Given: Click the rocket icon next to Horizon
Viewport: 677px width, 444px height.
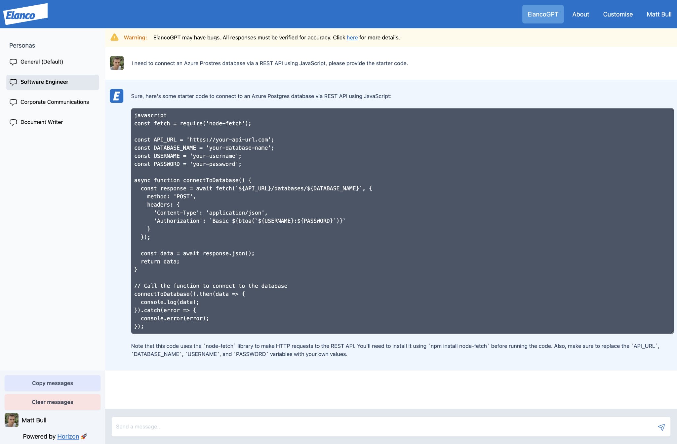Looking at the screenshot, I should 84,436.
